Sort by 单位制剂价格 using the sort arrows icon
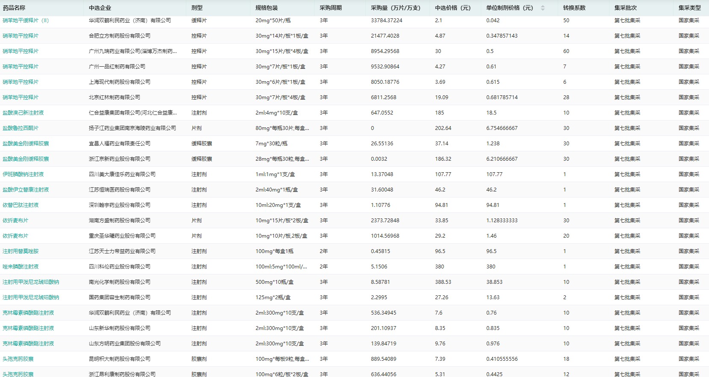This screenshot has width=709, height=377. point(543,8)
